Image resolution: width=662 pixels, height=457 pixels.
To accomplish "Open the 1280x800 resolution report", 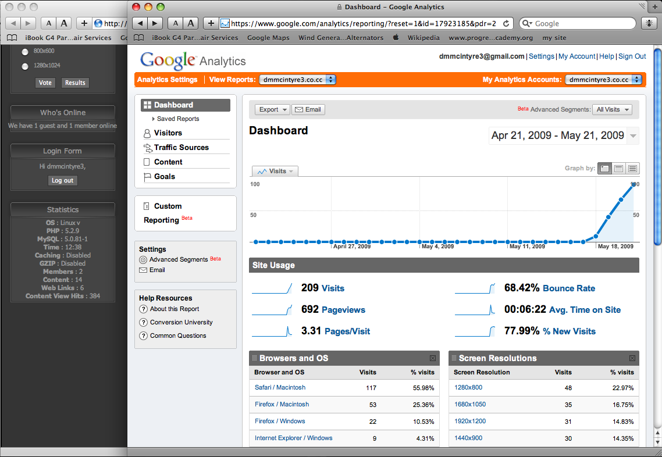I will point(468,387).
